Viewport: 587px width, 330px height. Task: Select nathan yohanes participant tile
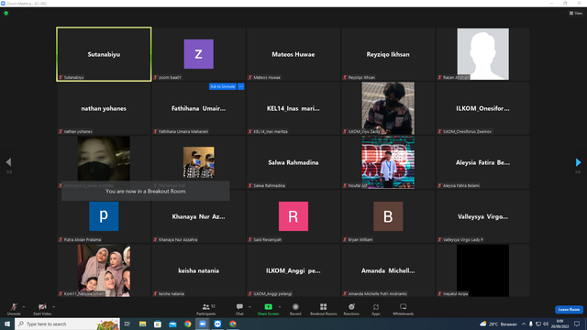click(104, 108)
